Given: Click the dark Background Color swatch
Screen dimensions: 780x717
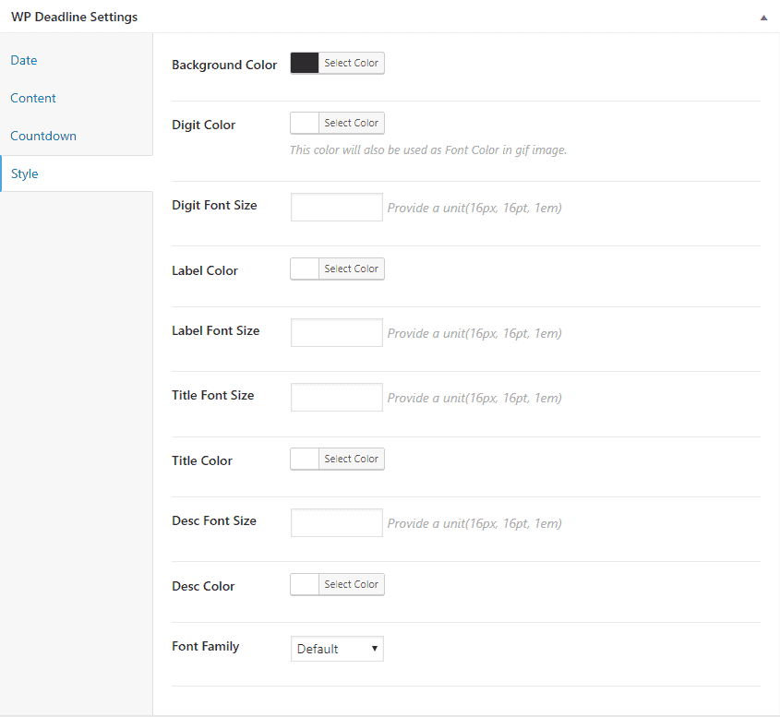Looking at the screenshot, I should pos(305,63).
